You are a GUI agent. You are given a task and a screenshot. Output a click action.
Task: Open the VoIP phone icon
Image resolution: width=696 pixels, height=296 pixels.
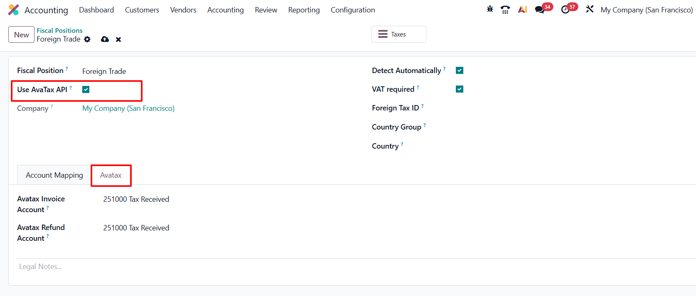pos(505,10)
